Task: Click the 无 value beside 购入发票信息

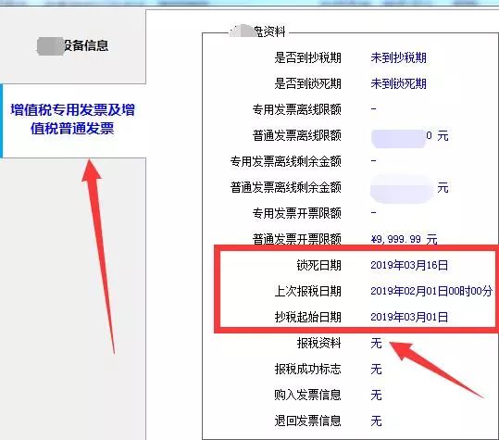Action: point(376,396)
